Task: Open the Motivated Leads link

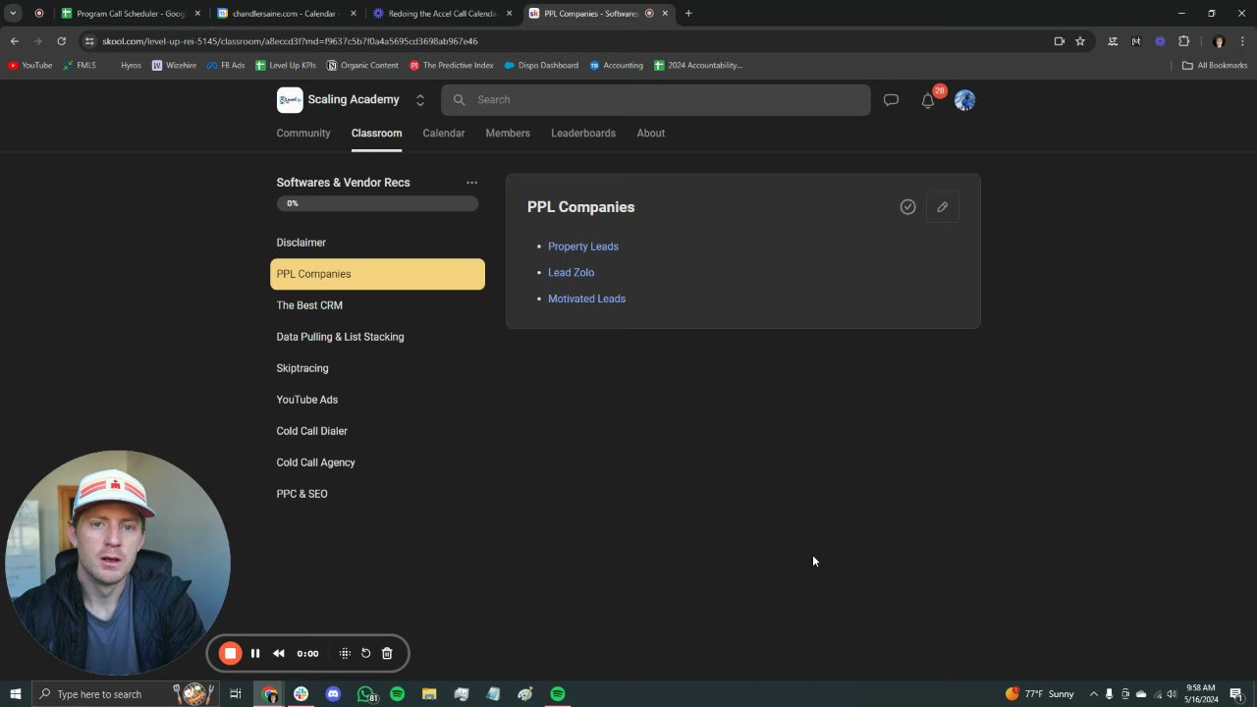Action: tap(586, 299)
